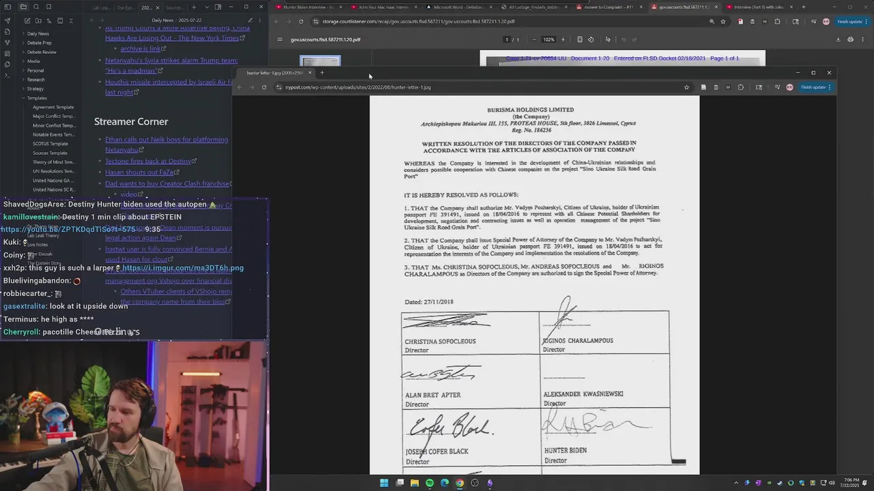Toggle Obsidian right sidebar layout icon
The width and height of the screenshot is (874, 491).
[218, 7]
